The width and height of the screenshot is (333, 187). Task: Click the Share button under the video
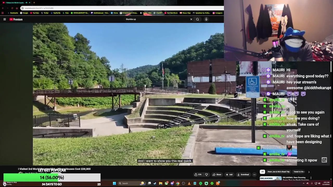pyautogui.click(x=217, y=175)
